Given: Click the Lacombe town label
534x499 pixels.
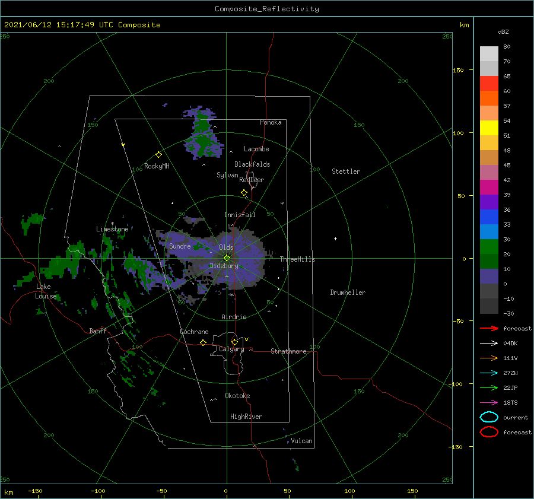Looking at the screenshot, I should click(256, 149).
